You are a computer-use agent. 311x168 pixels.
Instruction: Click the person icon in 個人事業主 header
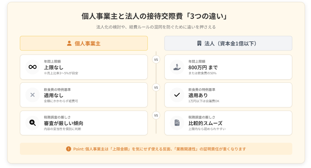[x=69, y=43]
